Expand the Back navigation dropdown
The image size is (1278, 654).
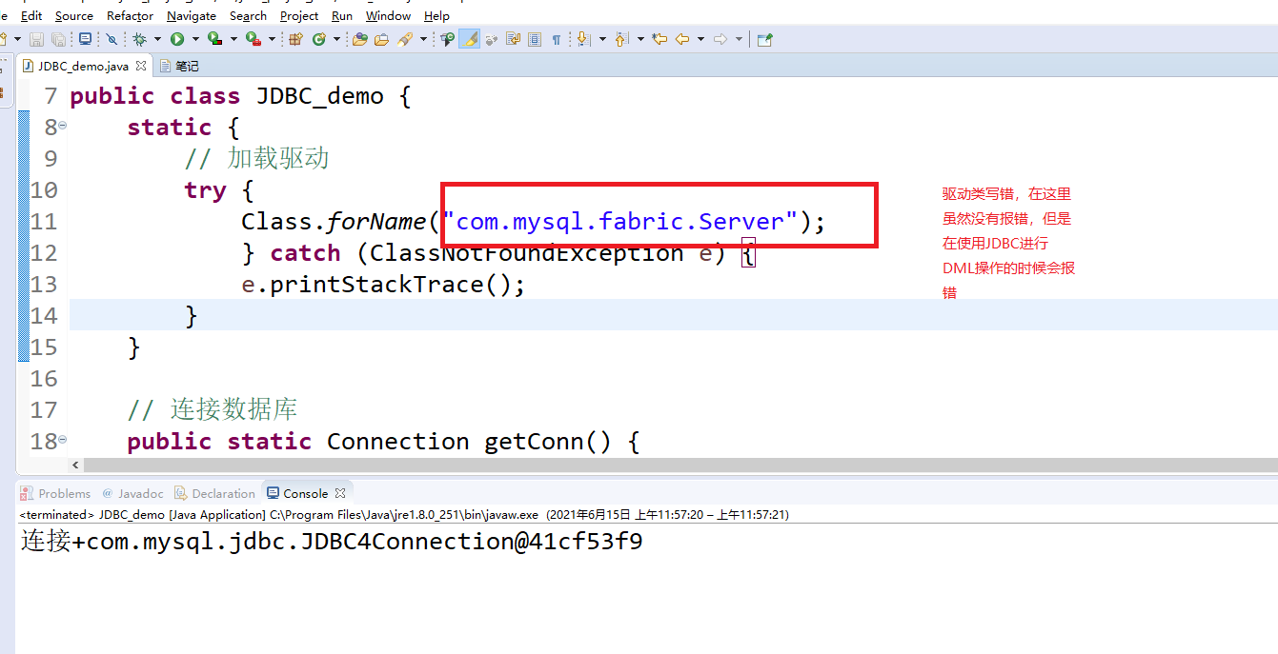coord(700,39)
